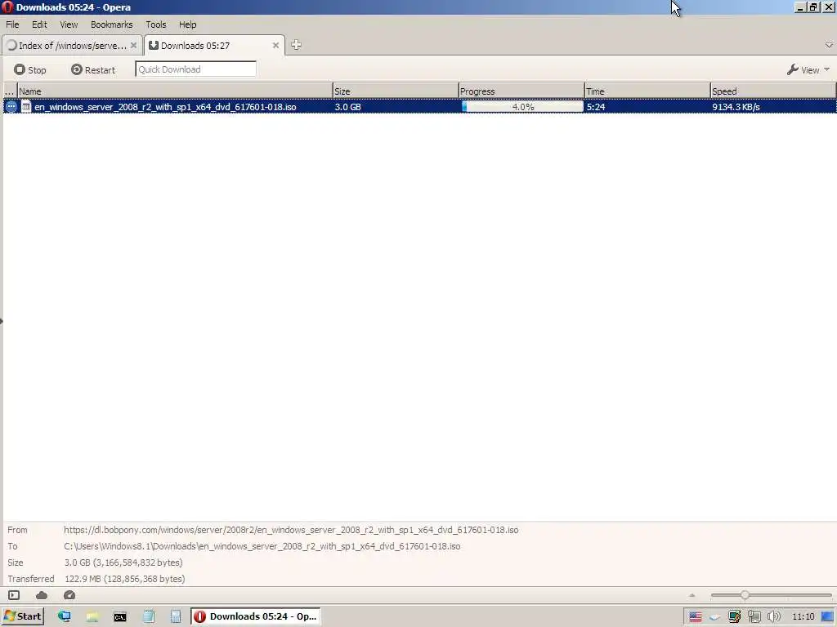Select the Downloads 05:27 tab

point(210,46)
